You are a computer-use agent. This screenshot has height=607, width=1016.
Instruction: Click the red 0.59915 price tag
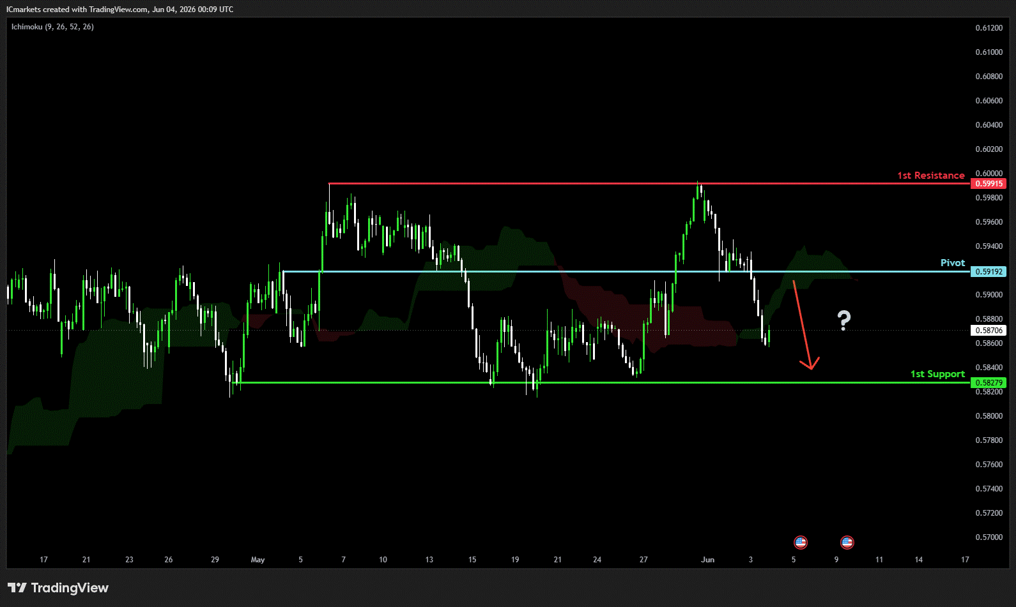(x=989, y=184)
